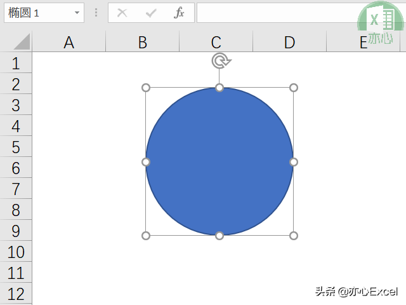Click the bottom-left sizing handle of the circle
Screen dimensions: 406x305
[146, 236]
